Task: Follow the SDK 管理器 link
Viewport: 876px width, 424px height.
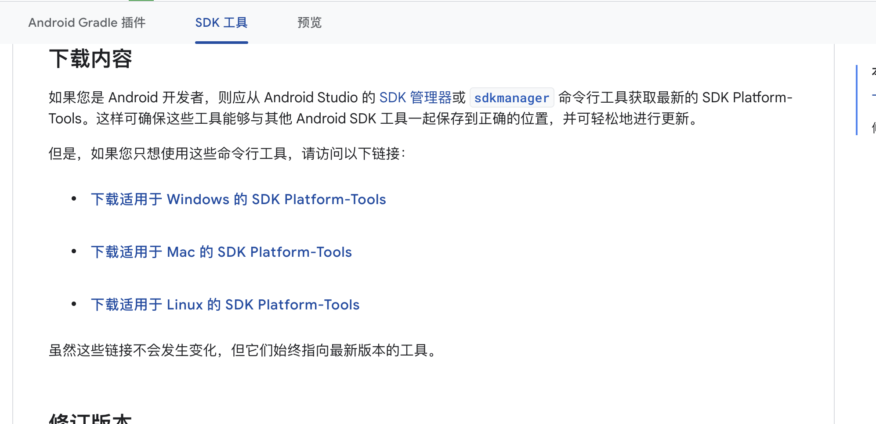Action: [x=415, y=97]
